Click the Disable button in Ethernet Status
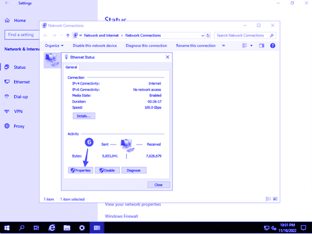 (107, 170)
